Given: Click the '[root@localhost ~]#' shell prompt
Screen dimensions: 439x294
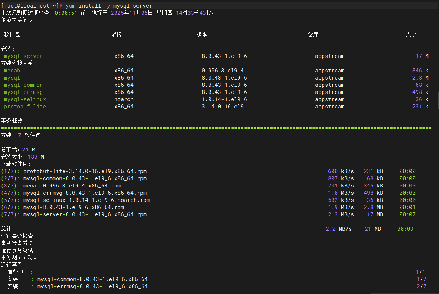Looking at the screenshot, I should pyautogui.click(x=32, y=6).
